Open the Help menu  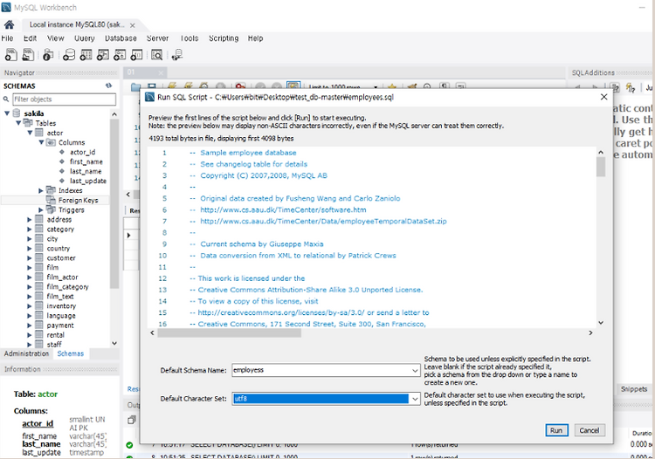[255, 38]
